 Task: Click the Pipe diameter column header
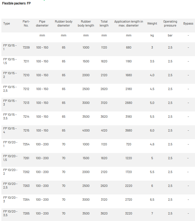click(42, 23)
